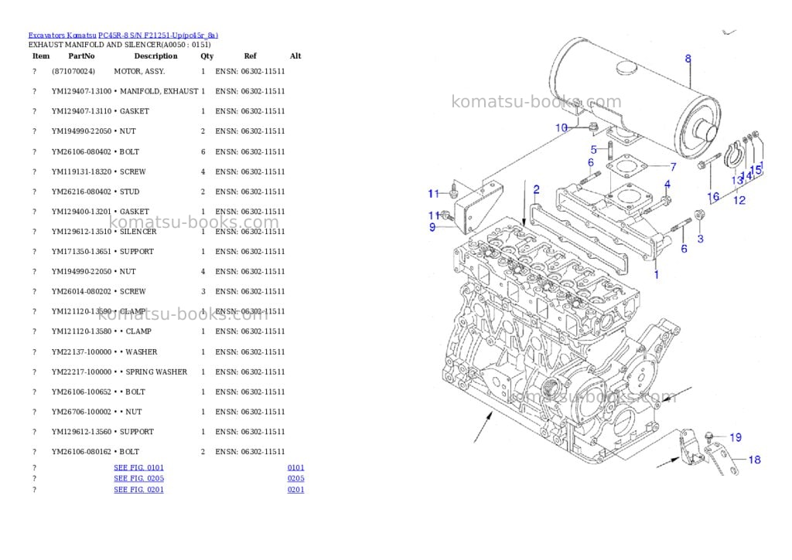This screenshot has height=560, width=792.
Task: Open the 0101 link in Alt column
Action: [296, 467]
